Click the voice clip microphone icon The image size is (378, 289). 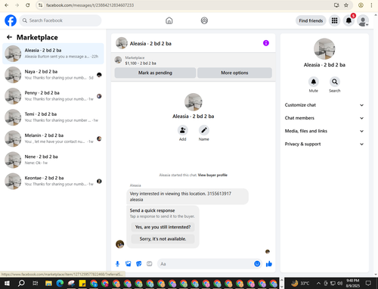point(117,264)
